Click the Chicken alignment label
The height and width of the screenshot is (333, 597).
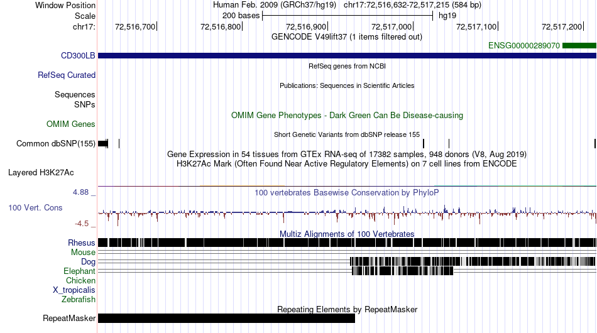[80, 280]
